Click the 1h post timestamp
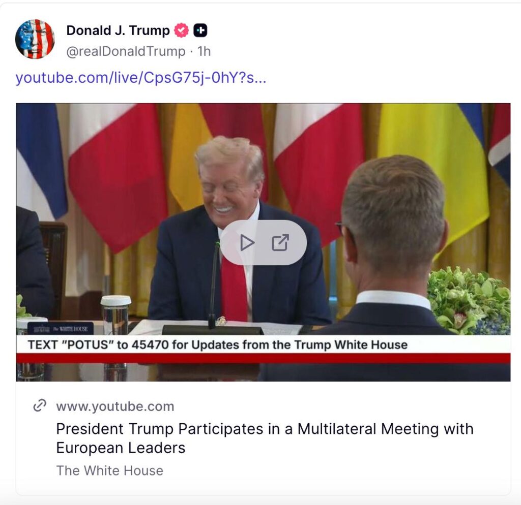The height and width of the screenshot is (505, 521). (x=204, y=51)
